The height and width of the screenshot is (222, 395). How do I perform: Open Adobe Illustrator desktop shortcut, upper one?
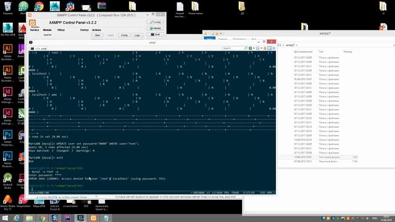click(x=7, y=51)
